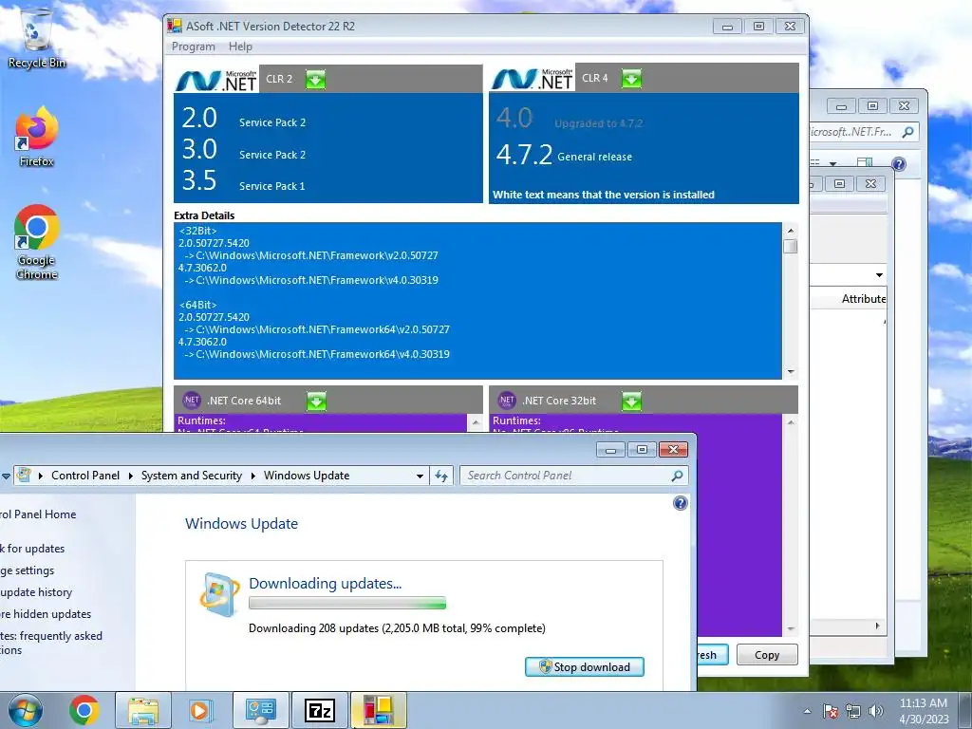
Task: Click the Check for updates link
Action: [32, 549]
